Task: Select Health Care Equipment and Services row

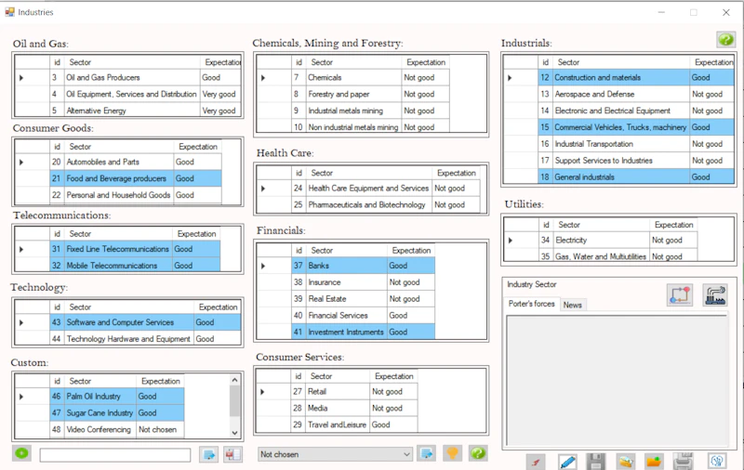Action: tap(368, 189)
